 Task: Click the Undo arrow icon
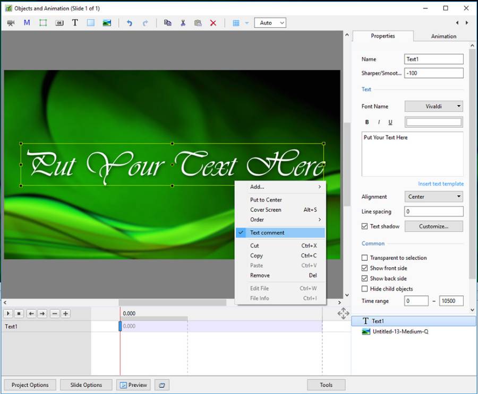pos(130,23)
